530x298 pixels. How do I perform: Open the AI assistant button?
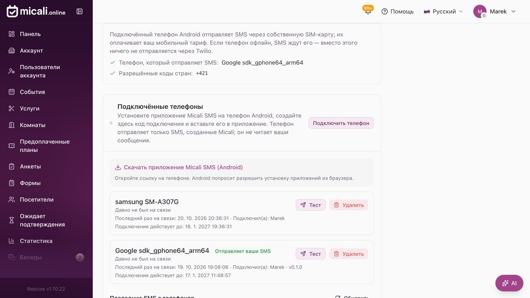click(509, 283)
